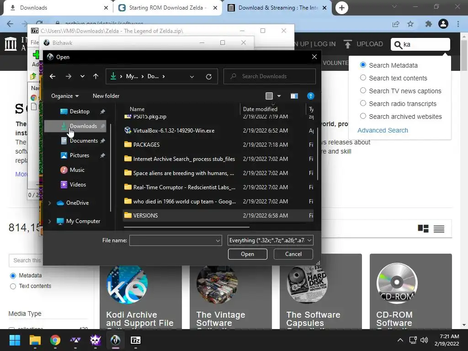Viewport: 468px width, 351px height.
Task: Cancel the Open dialog
Action: coord(293,254)
